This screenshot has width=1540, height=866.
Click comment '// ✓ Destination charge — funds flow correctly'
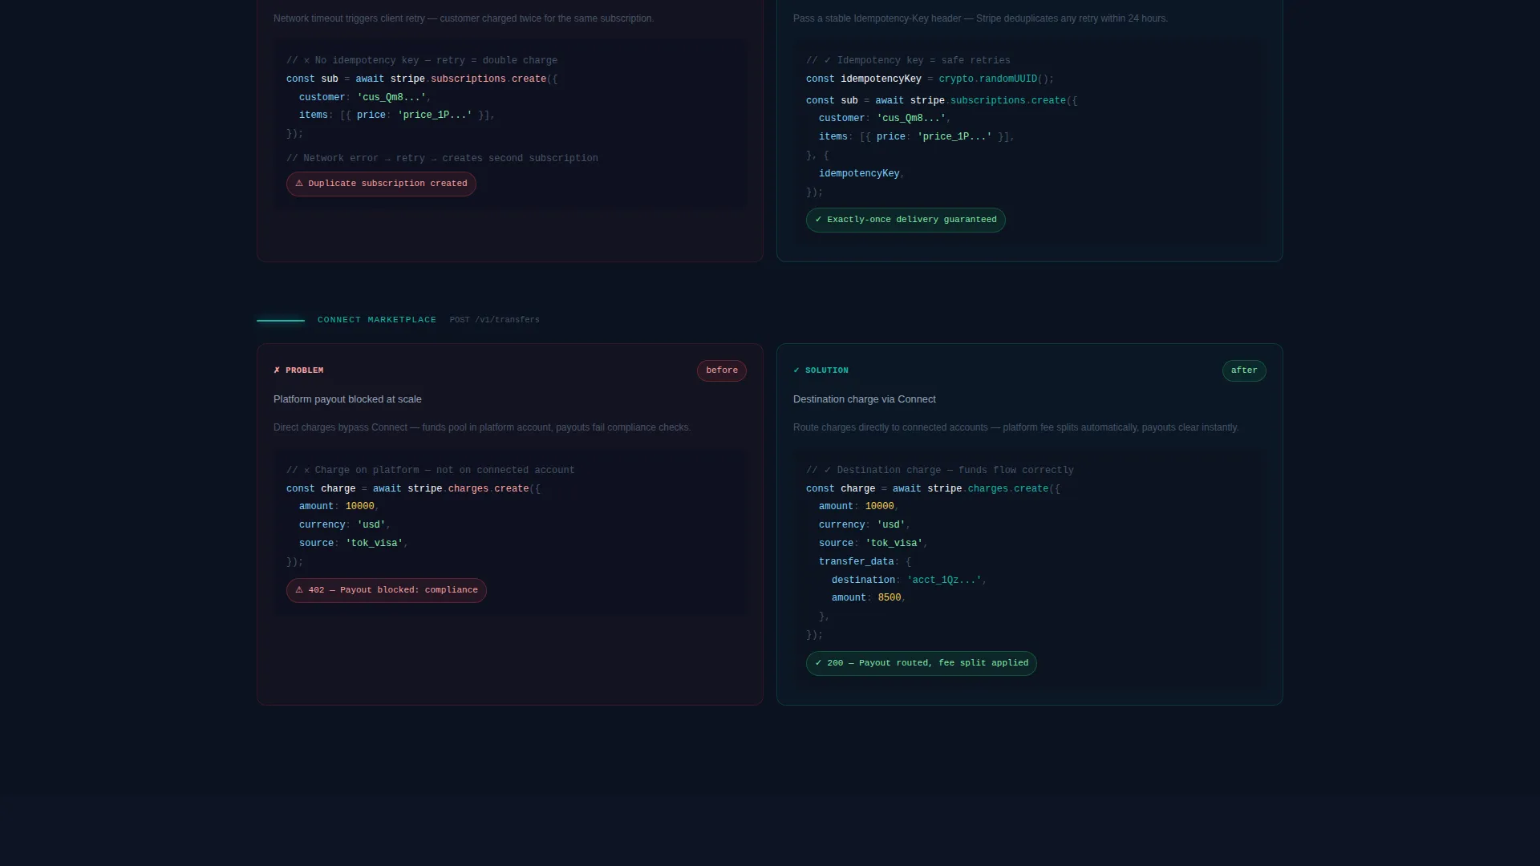[x=940, y=471]
